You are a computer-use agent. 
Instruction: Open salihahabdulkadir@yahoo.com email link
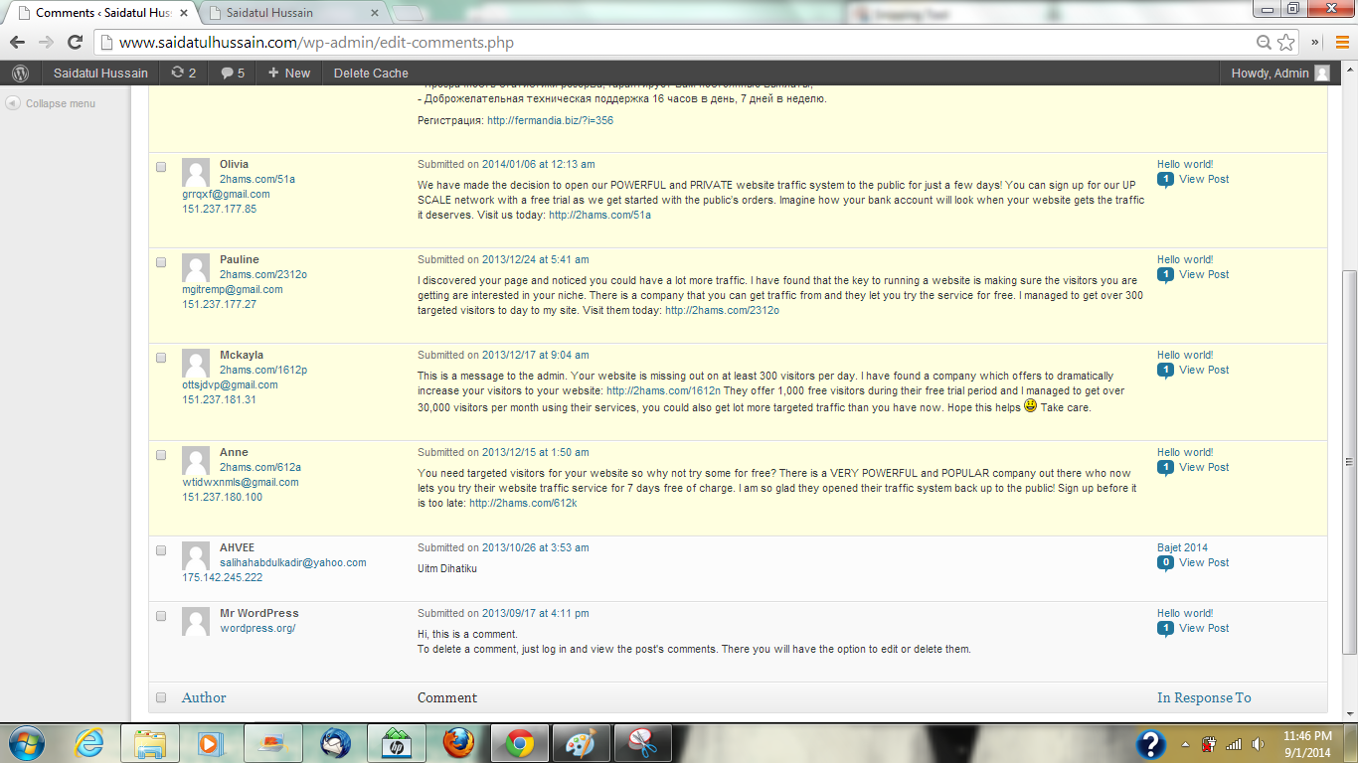pyautogui.click(x=293, y=562)
